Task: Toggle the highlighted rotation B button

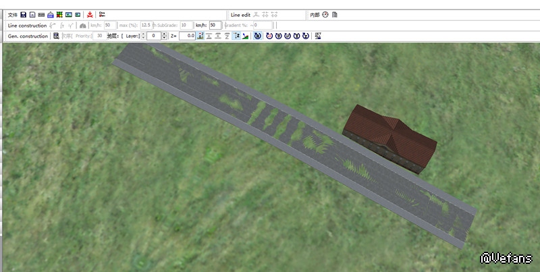Action: pyautogui.click(x=258, y=36)
